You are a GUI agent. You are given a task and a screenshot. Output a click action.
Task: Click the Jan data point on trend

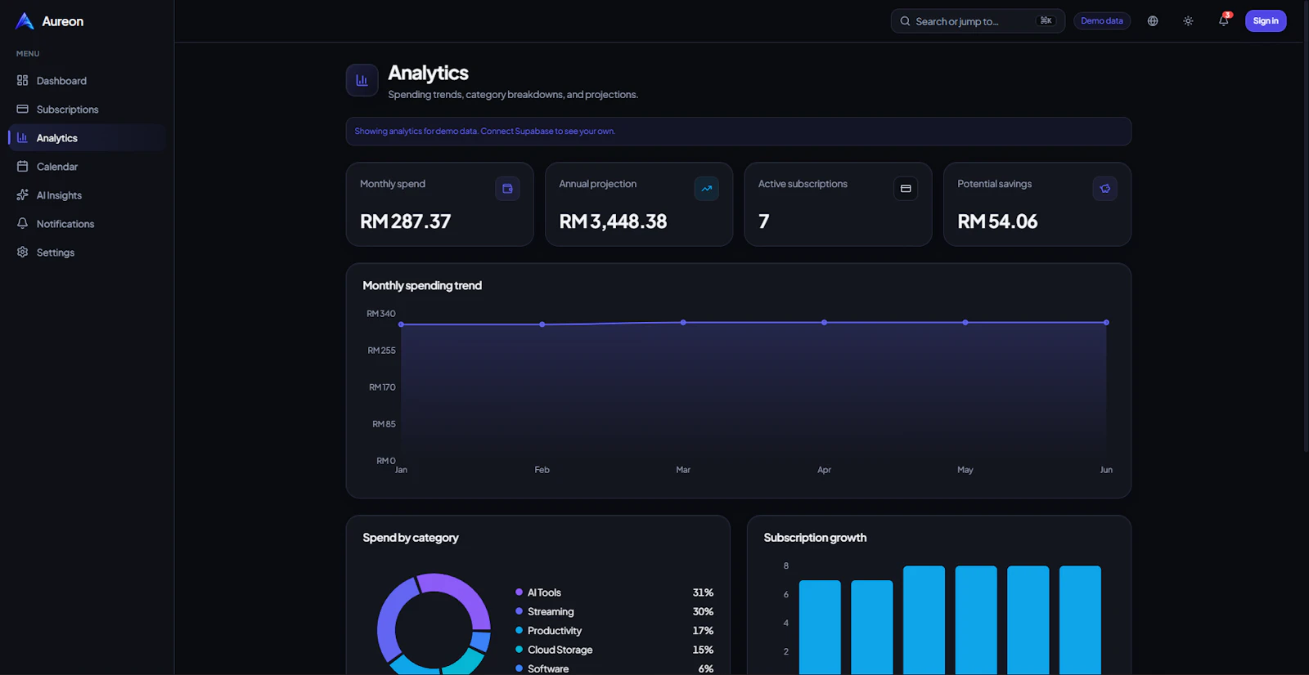point(401,324)
